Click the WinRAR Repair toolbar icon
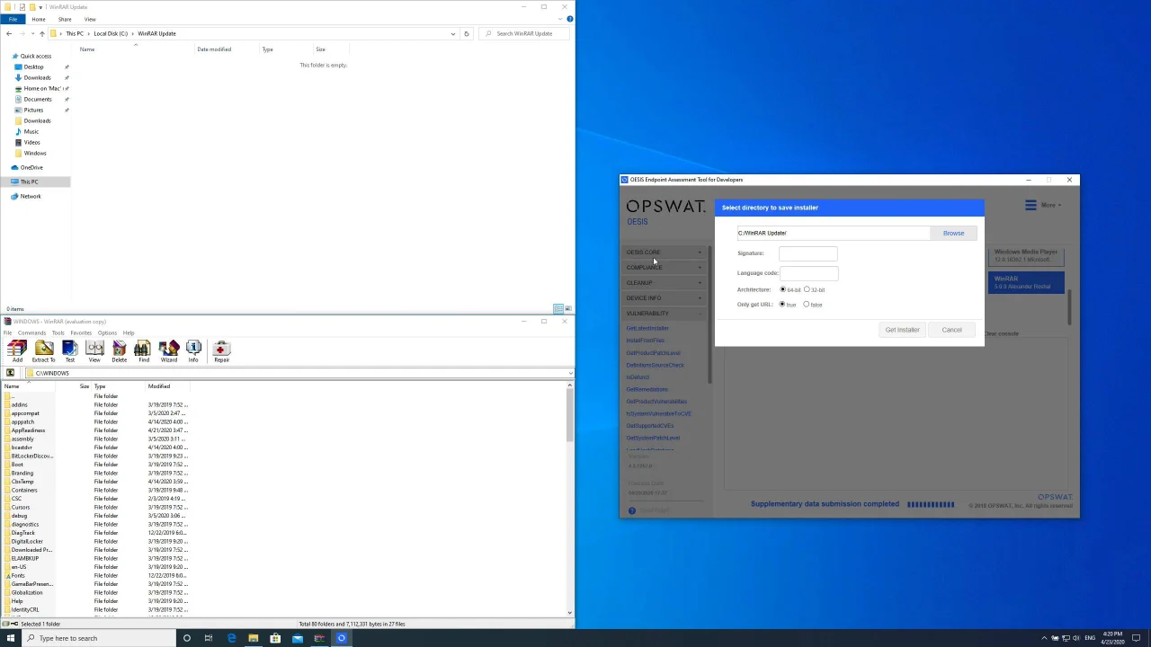The height and width of the screenshot is (647, 1151). click(x=221, y=351)
